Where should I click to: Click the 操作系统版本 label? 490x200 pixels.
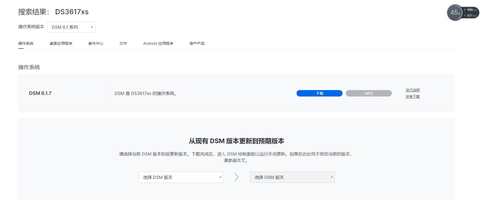(31, 27)
